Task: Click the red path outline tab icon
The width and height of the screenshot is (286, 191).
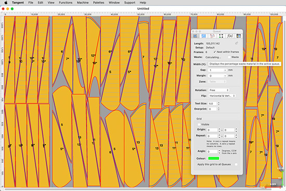Action: click(212, 36)
